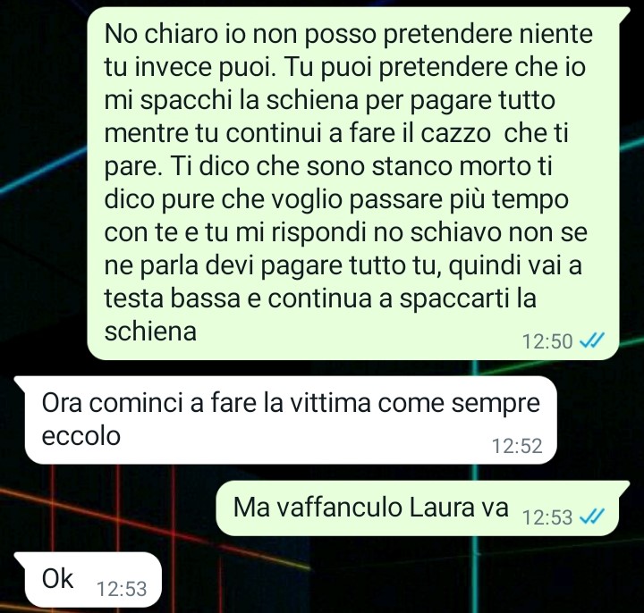Tap the tail of the 'Ok' bubble
This screenshot has height=613, width=644.
pos(20,558)
